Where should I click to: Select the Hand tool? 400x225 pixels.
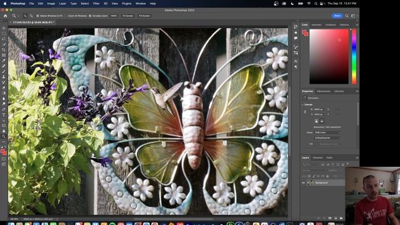4,131
